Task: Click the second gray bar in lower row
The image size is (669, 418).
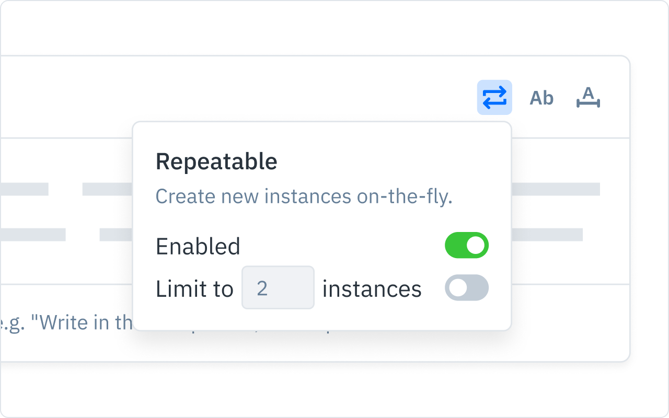Action: pos(116,235)
